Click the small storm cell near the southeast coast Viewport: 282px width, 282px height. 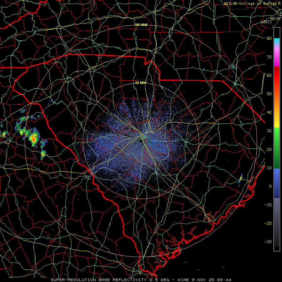tap(241, 178)
